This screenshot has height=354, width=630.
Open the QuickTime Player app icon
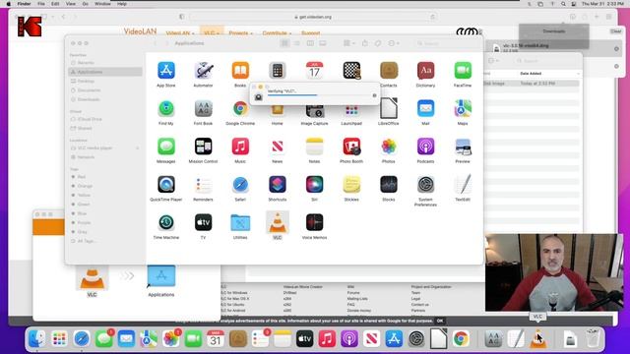pos(166,185)
